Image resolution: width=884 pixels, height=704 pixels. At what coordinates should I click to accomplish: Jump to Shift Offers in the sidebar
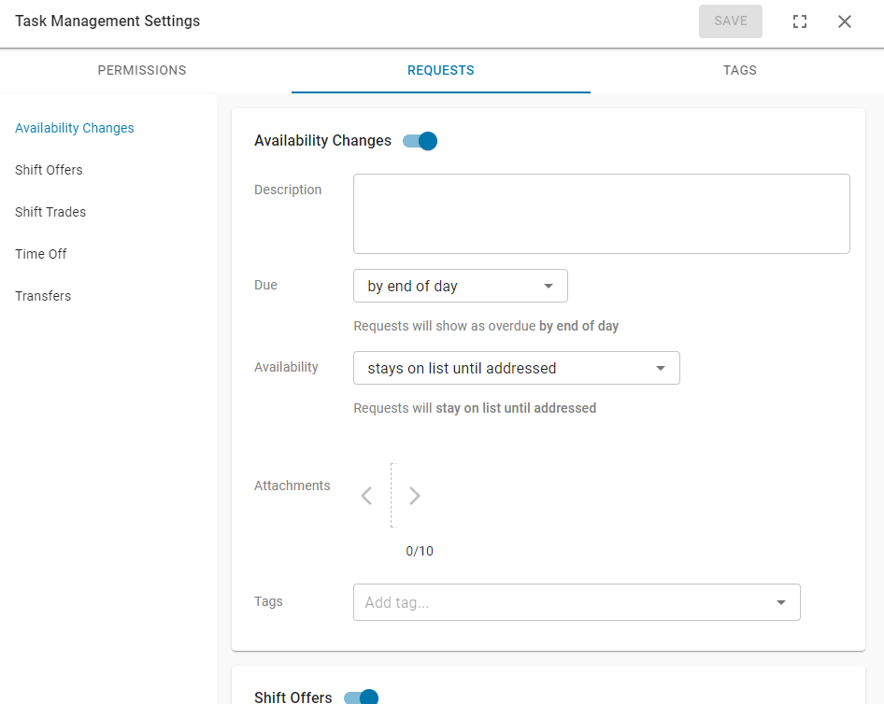coord(49,170)
